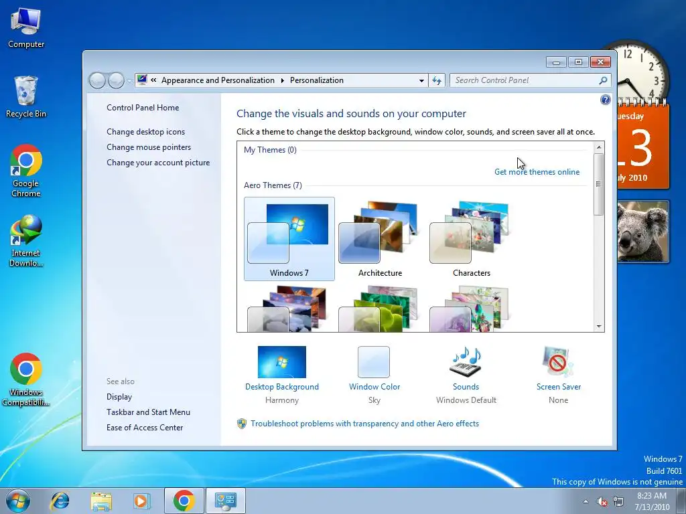Select the Google Chrome desktop shortcut
Image resolution: width=686 pixels, height=514 pixels.
[26, 171]
